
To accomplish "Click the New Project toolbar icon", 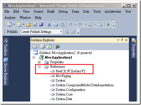I will (9, 25).
